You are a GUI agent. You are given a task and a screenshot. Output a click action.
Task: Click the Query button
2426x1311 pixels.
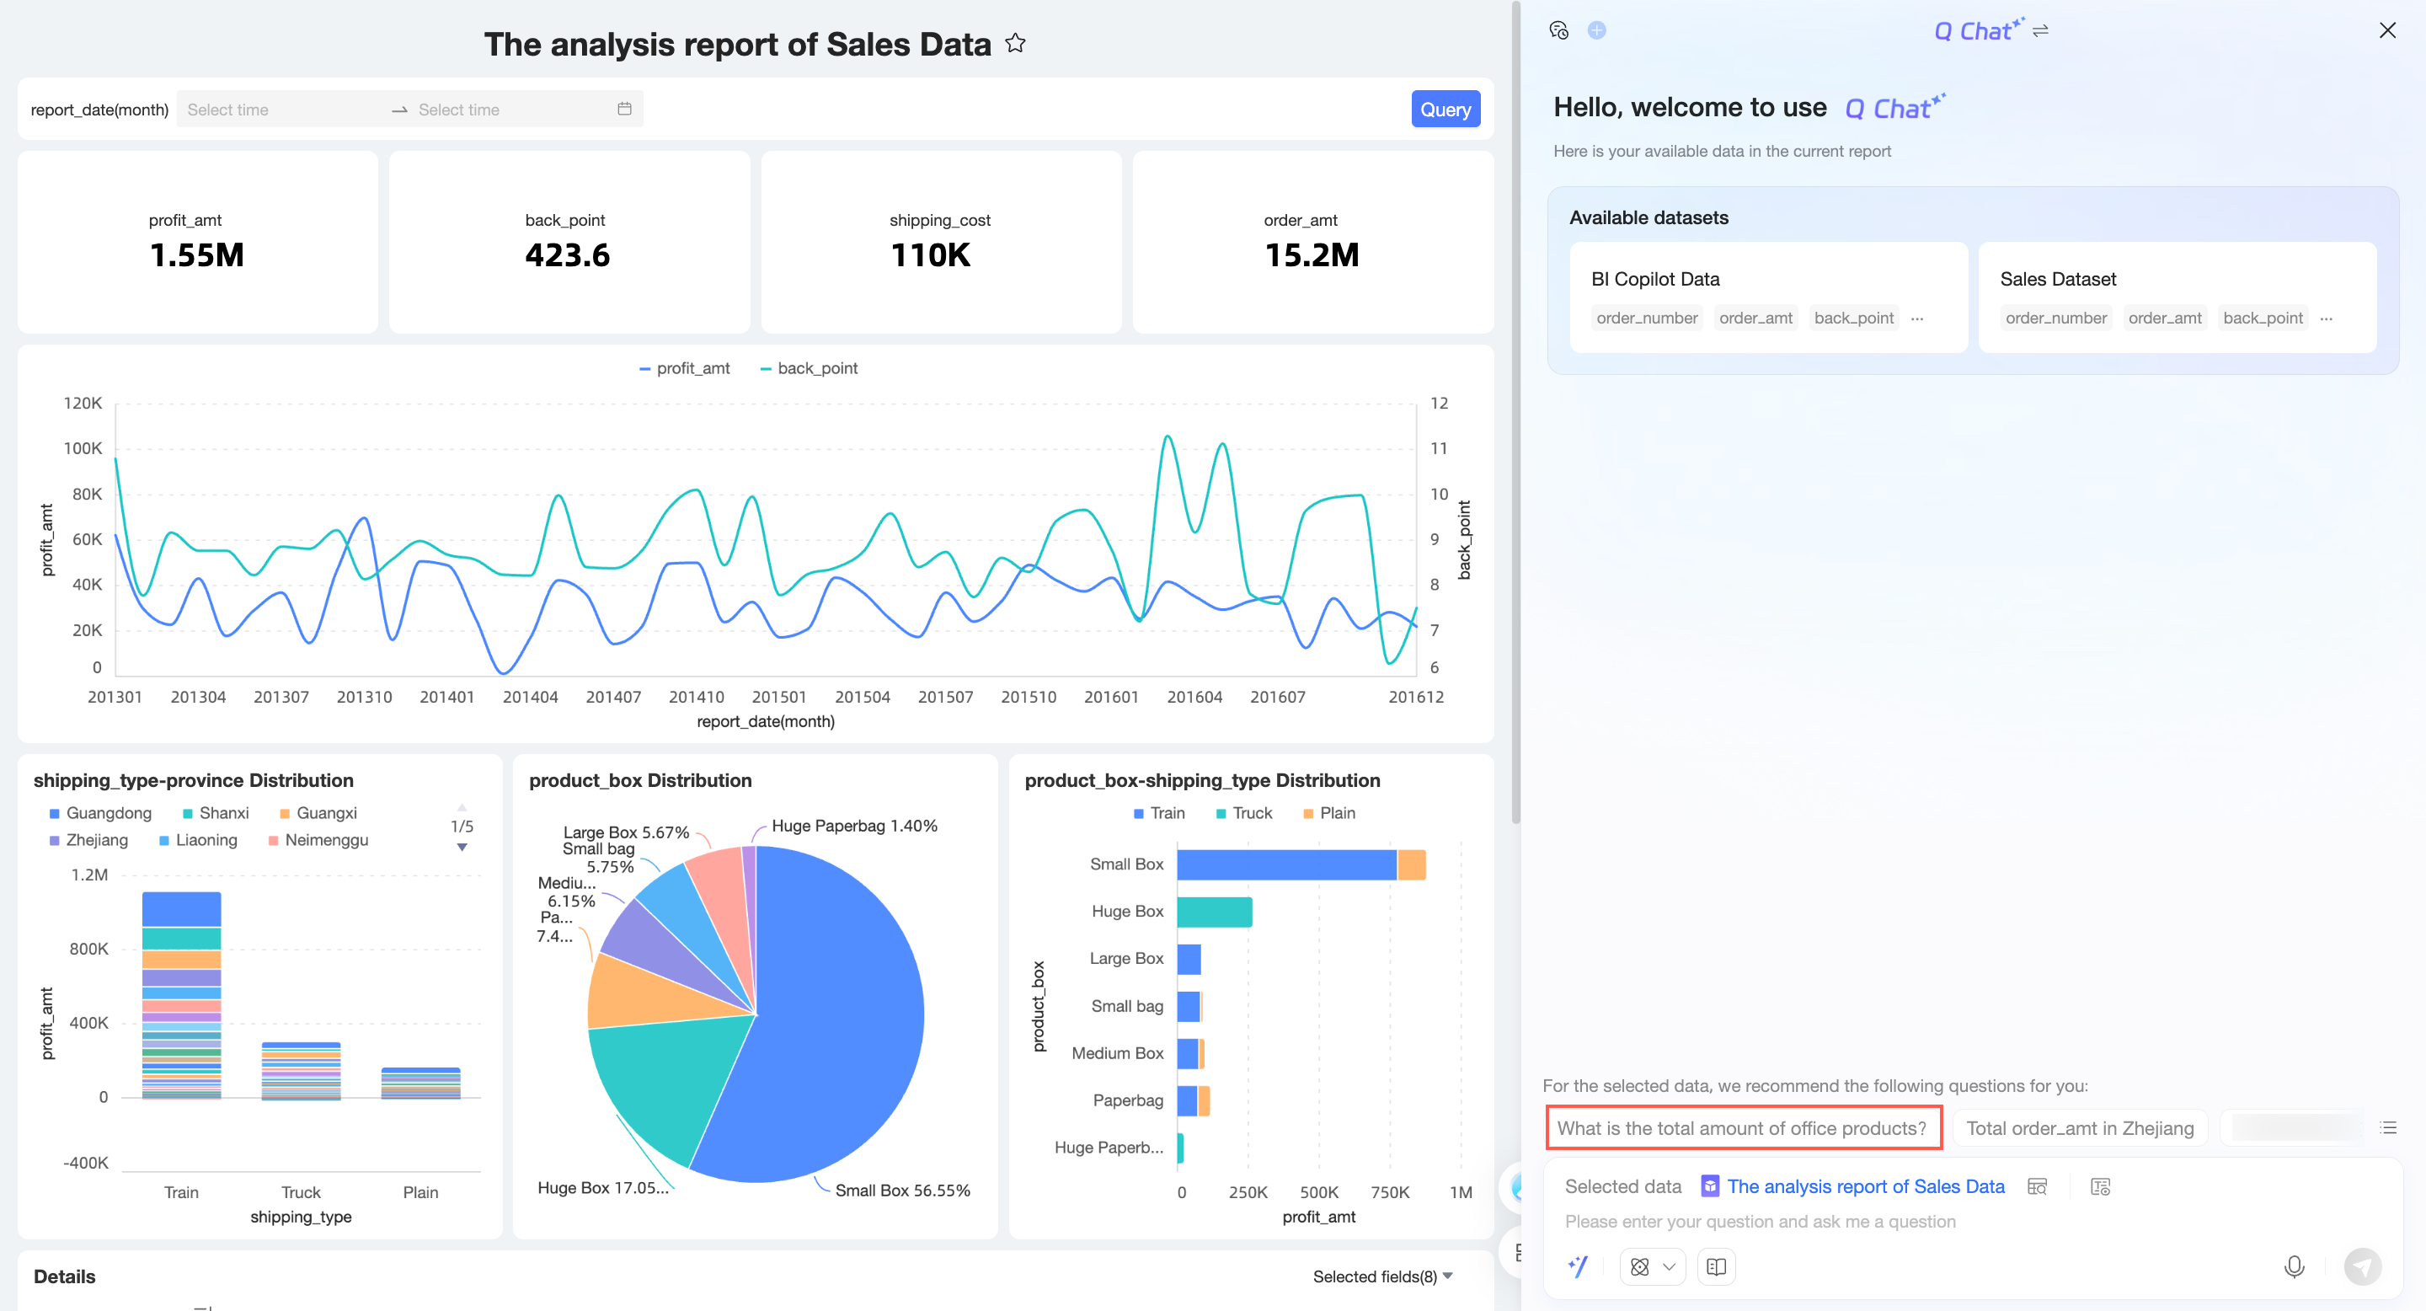[1445, 110]
